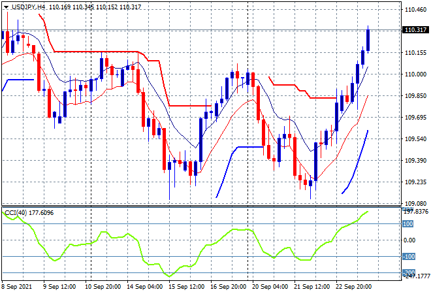This screenshot has height=294, width=431.
Task: Click the USDJPY,H4 chart title text
Action: click(x=29, y=7)
